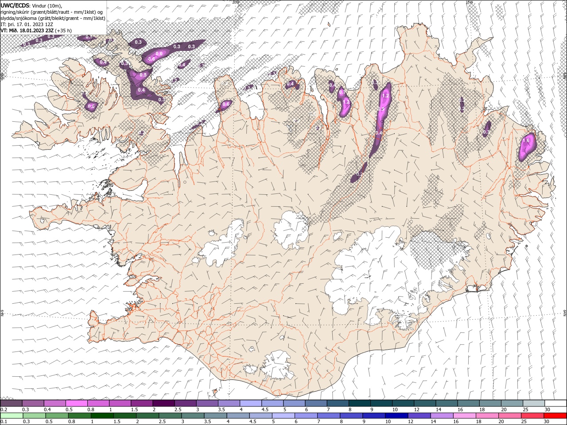567x425 pixels.
Task: Click the '30' label under the lower legend row
Action: (547, 422)
